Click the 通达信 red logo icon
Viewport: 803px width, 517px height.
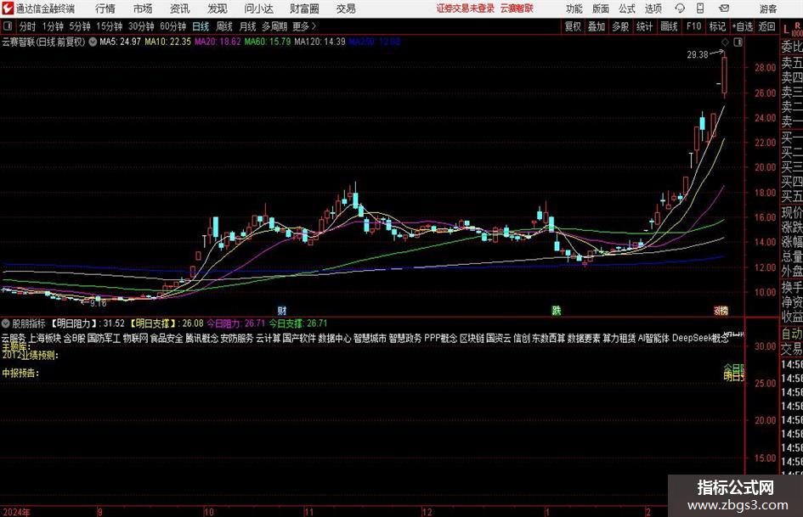(8, 8)
